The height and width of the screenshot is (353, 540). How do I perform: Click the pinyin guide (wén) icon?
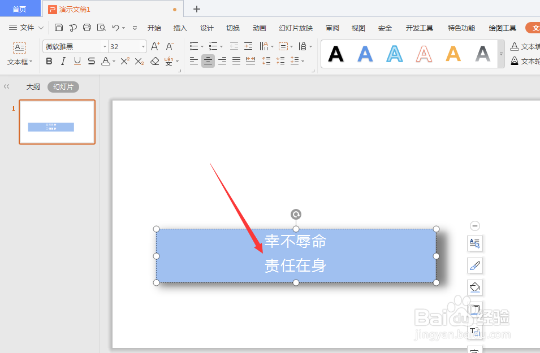click(169, 61)
